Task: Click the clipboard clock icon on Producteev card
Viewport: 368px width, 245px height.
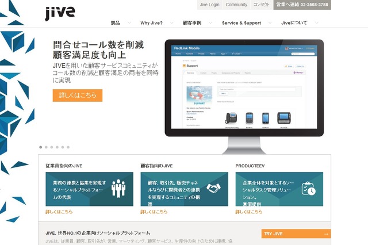Action: [x=308, y=189]
